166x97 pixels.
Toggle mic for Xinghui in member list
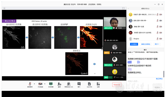(158, 39)
